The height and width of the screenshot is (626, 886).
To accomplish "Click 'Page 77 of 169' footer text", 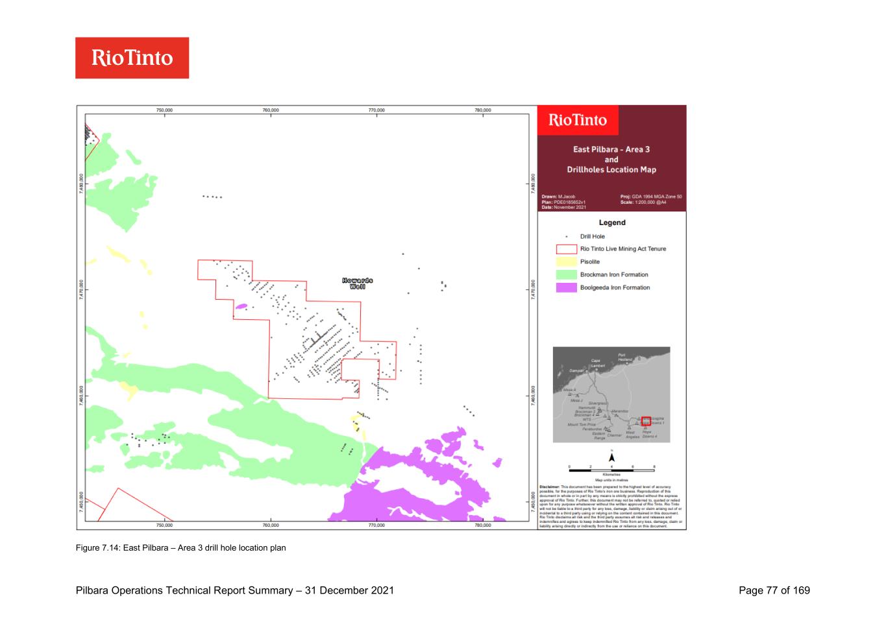I will [774, 590].
